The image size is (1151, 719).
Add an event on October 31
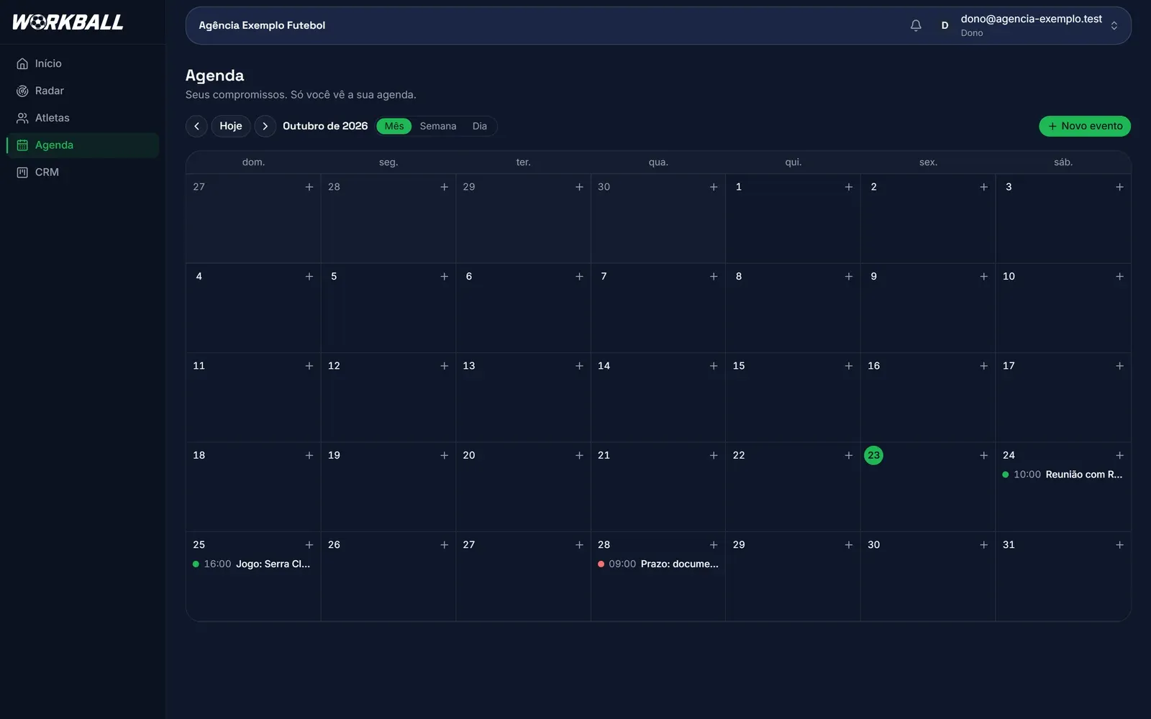(x=1119, y=545)
